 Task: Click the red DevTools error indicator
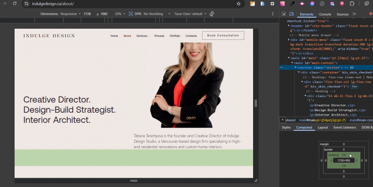pyautogui.click(x=371, y=14)
